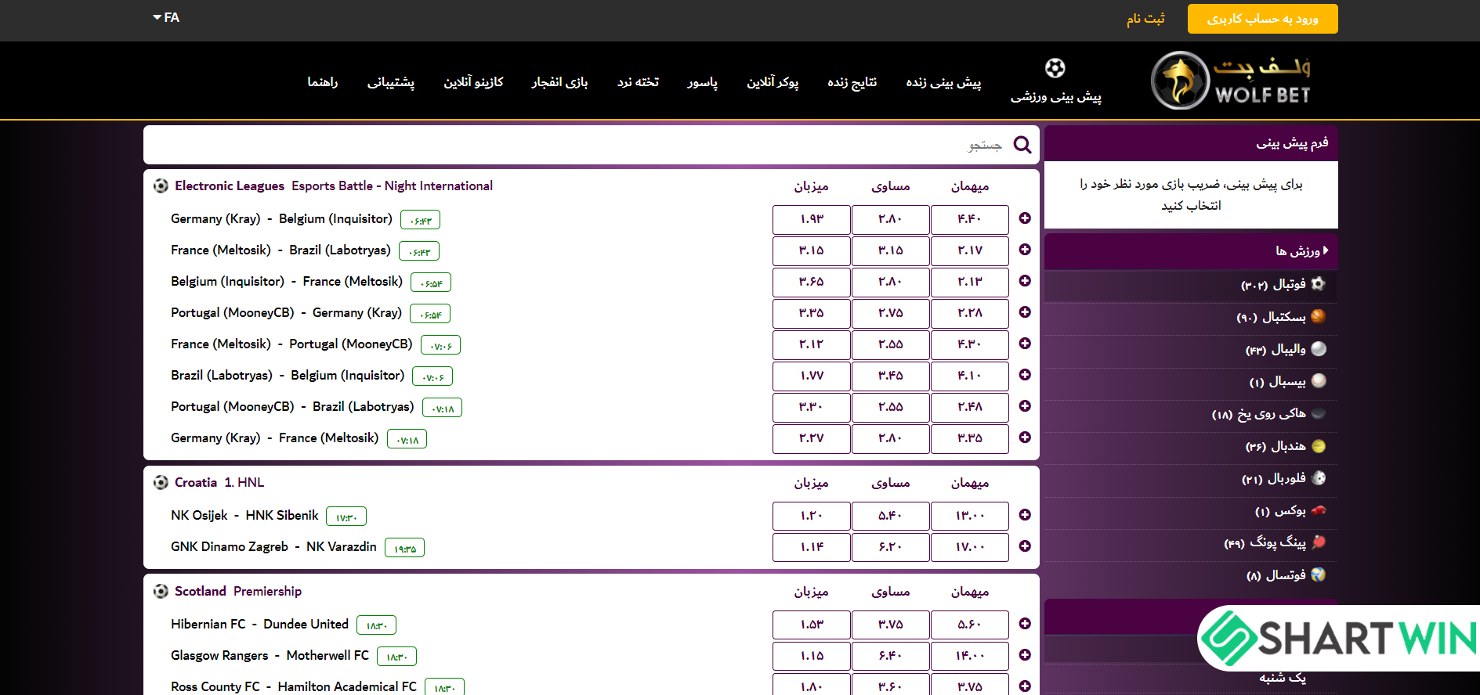Open the backgammon menu item
1480x695 pixels.
click(638, 82)
